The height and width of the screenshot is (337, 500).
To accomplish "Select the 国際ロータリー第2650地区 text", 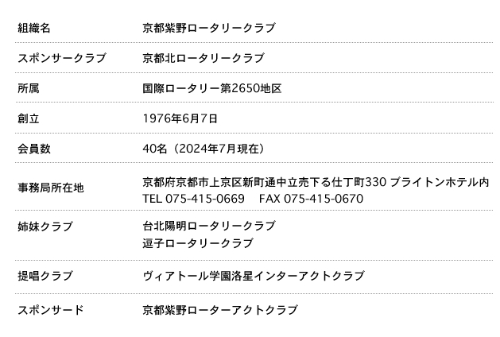I will point(212,88).
